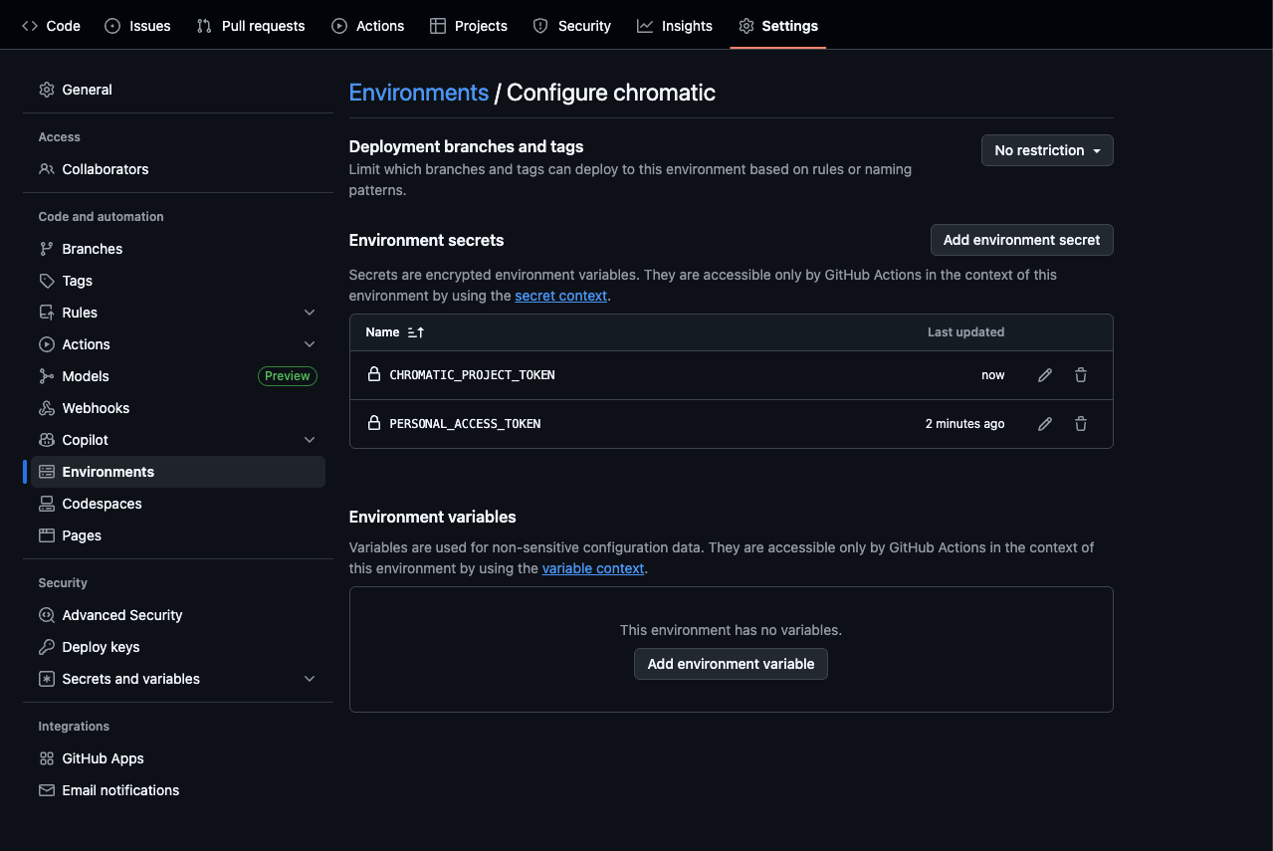
Task: Go back via the Environments breadcrumb link
Action: point(419,93)
